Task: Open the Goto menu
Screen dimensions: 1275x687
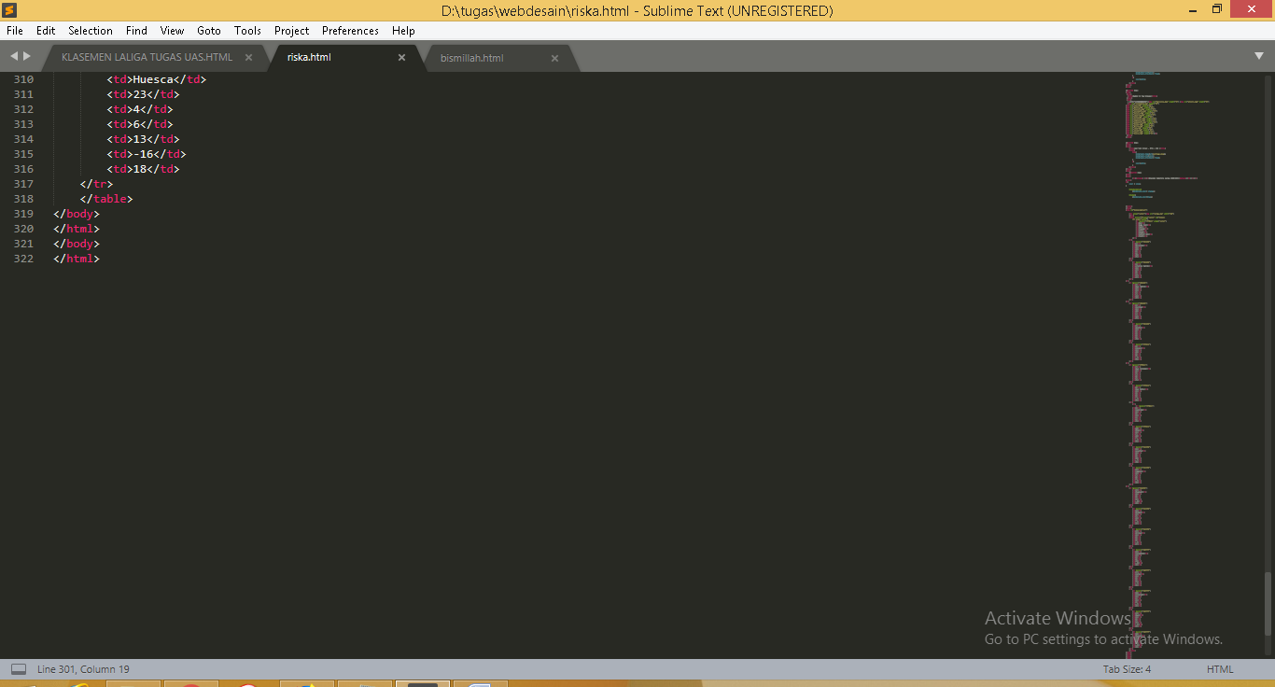Action: pos(209,31)
